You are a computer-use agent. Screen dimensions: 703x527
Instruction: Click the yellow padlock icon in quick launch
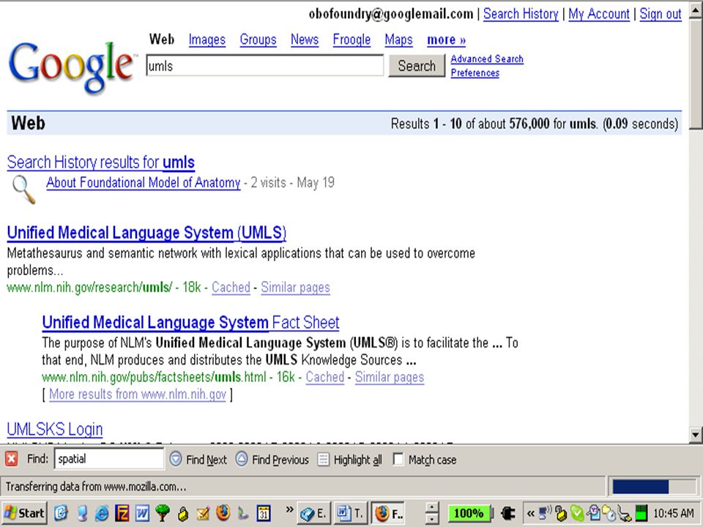[x=182, y=514]
